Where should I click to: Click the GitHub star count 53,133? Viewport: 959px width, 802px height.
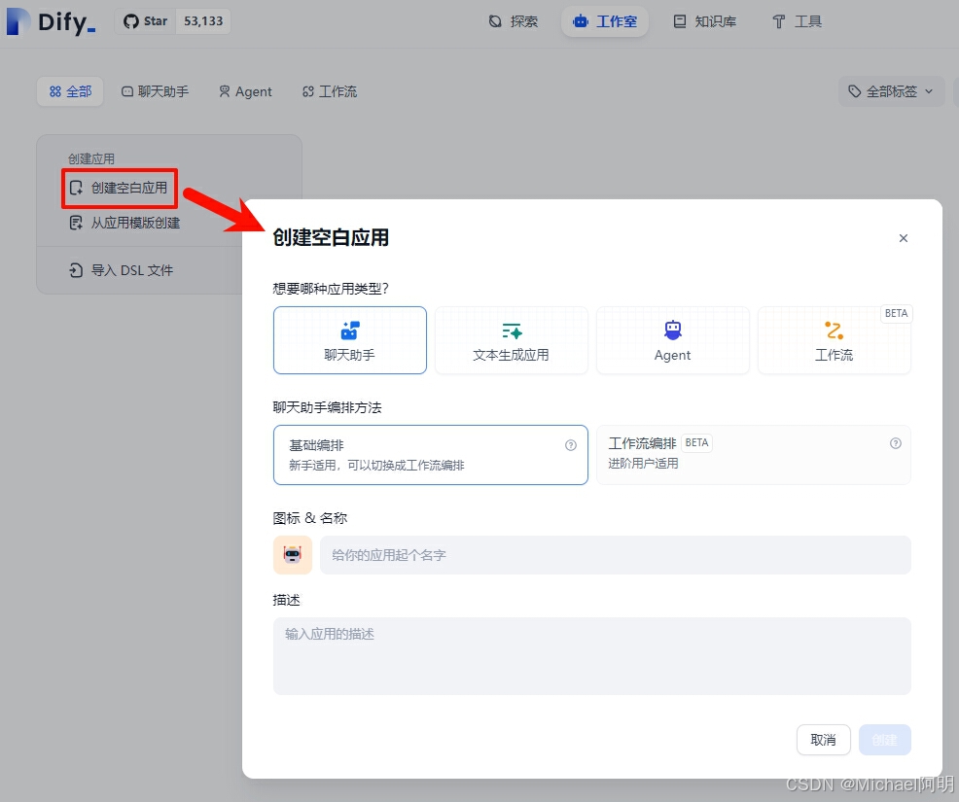click(x=203, y=21)
